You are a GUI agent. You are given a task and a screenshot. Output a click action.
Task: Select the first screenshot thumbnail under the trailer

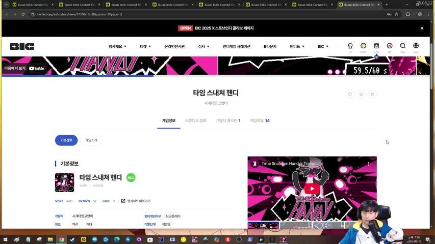[263, 225]
